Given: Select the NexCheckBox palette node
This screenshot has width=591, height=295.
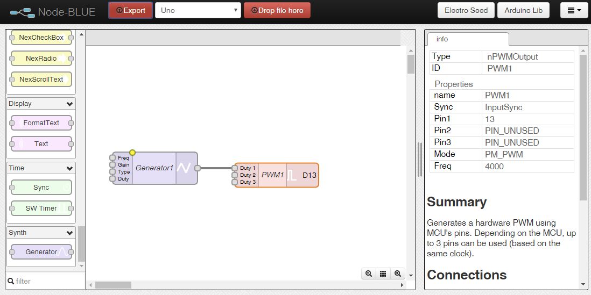Looking at the screenshot, I should [41, 38].
